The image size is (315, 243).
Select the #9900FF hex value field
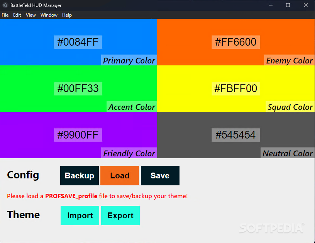[78, 135]
